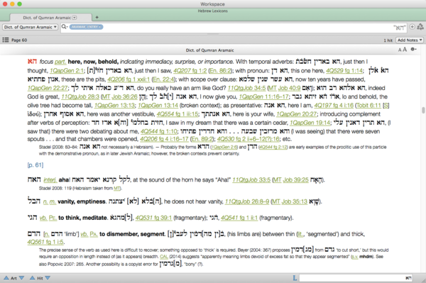Image resolution: width=426 pixels, height=283 pixels.
Task: Open the 4Q544 fg 1:10 link
Action: tap(158, 131)
